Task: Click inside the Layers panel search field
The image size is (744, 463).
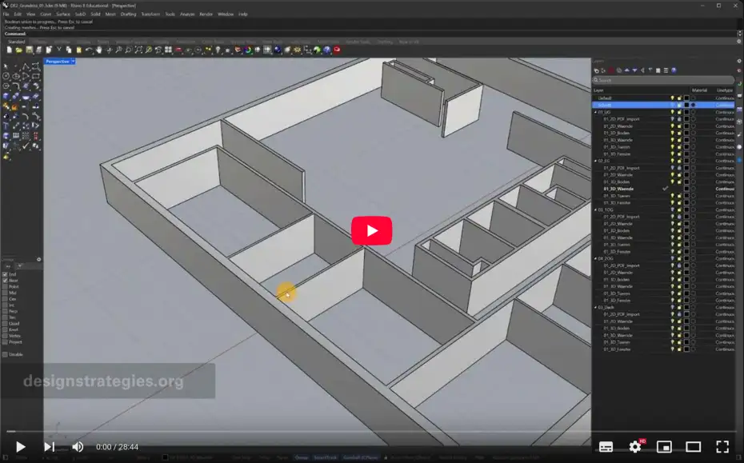Action: (640, 80)
